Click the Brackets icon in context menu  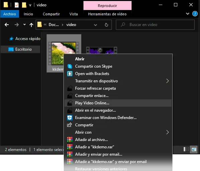[x=70, y=74]
